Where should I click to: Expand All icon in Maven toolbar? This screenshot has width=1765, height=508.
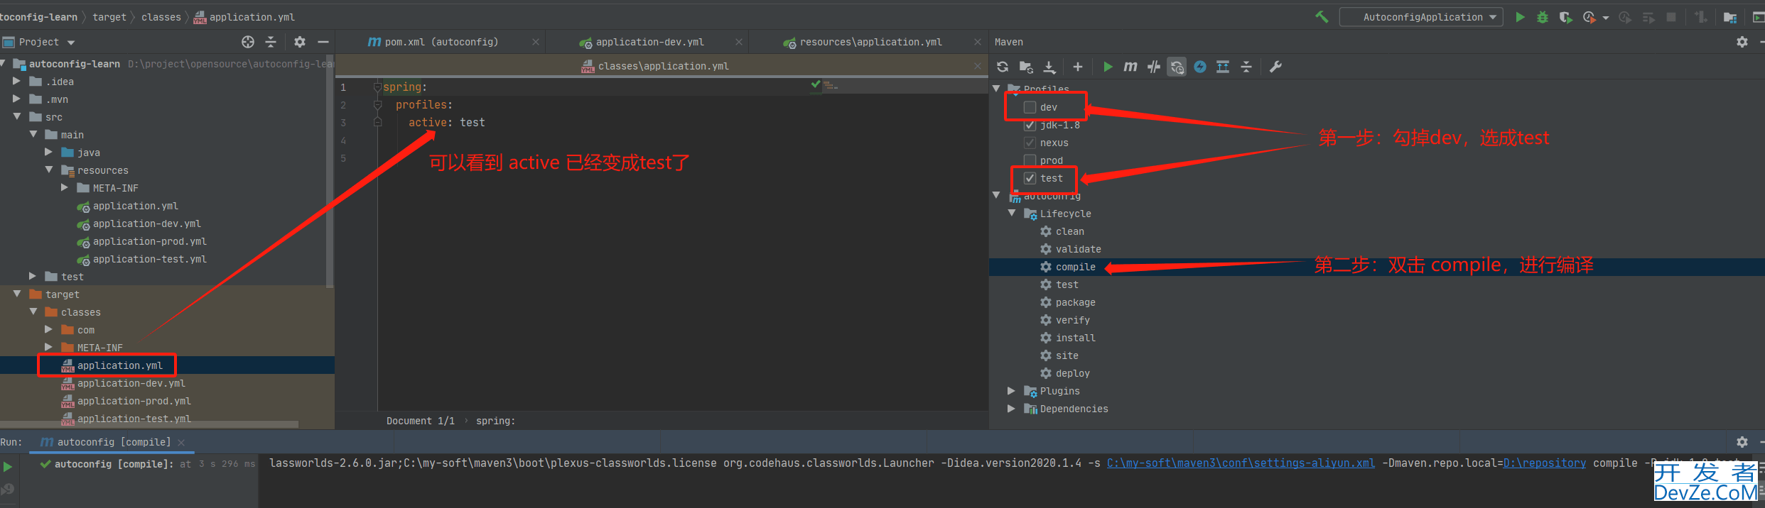pyautogui.click(x=1223, y=67)
